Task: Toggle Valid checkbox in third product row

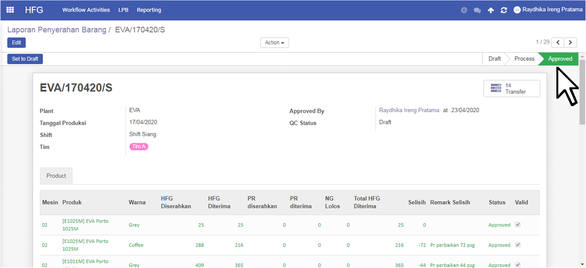Action: [518, 265]
